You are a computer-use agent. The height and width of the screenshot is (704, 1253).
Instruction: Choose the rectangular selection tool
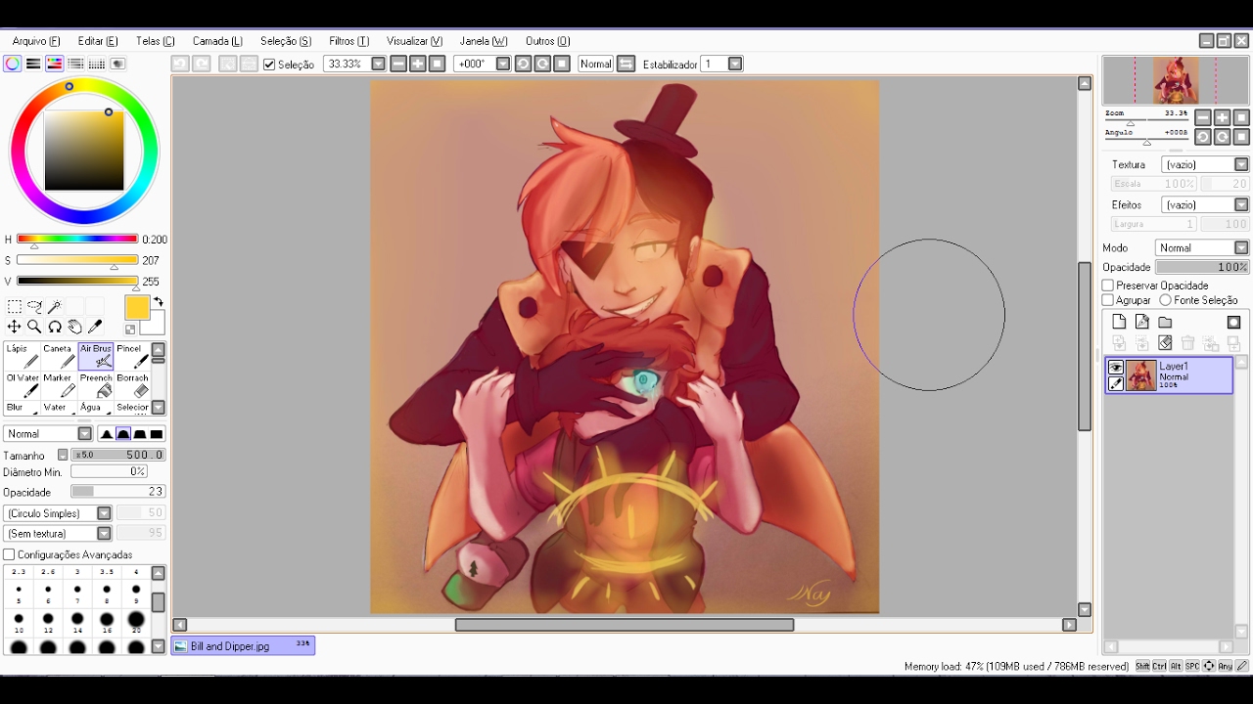15,307
